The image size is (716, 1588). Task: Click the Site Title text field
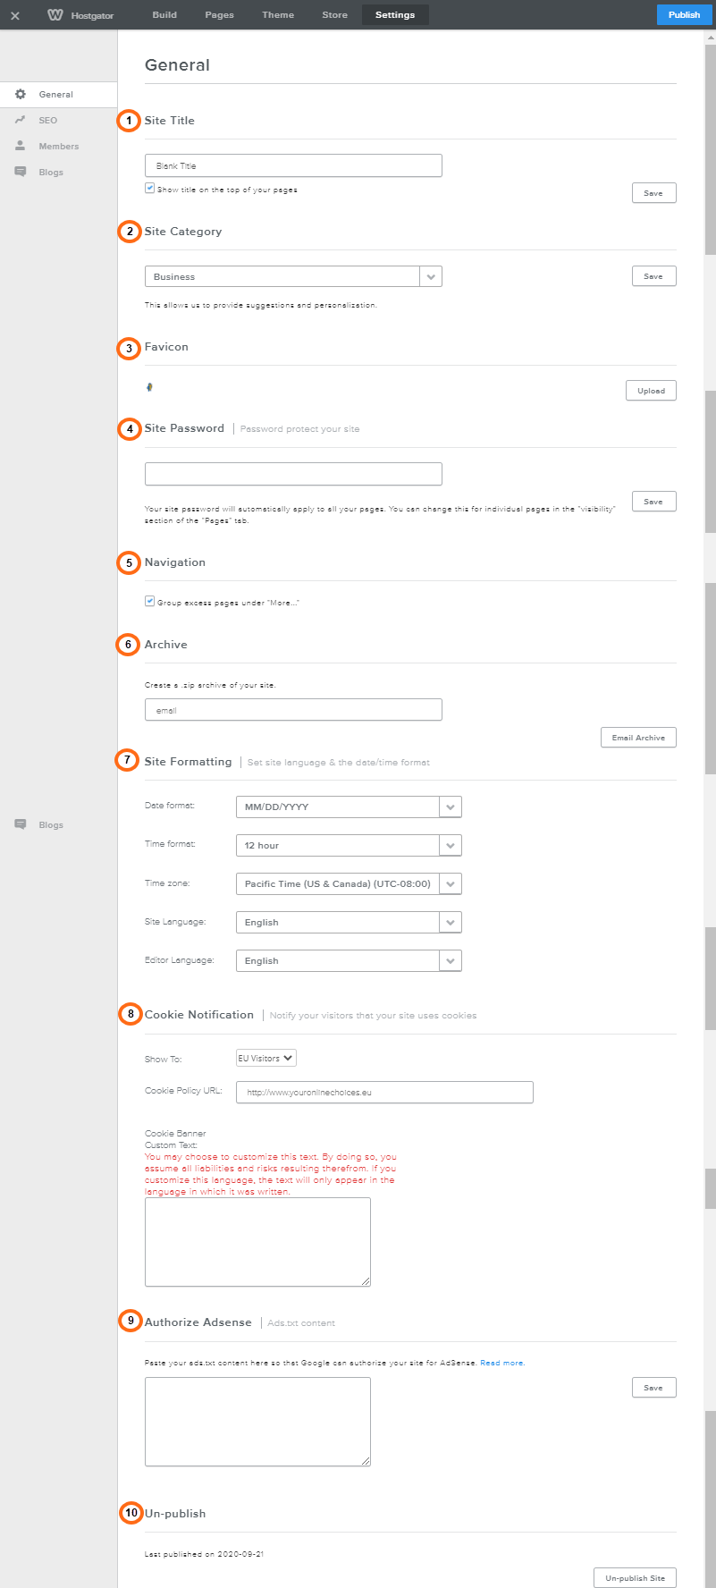click(x=293, y=165)
